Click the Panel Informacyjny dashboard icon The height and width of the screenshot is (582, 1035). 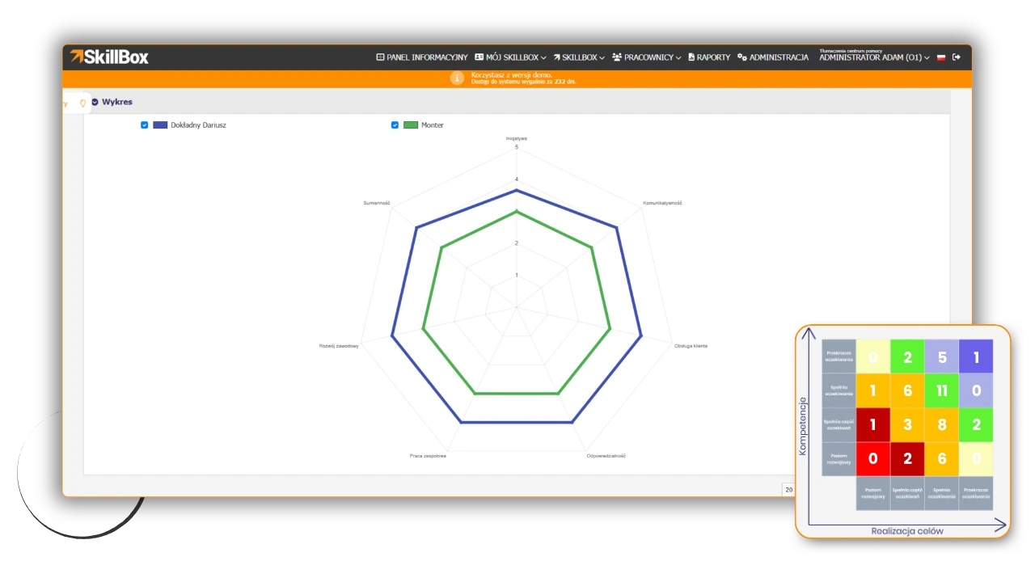(380, 57)
